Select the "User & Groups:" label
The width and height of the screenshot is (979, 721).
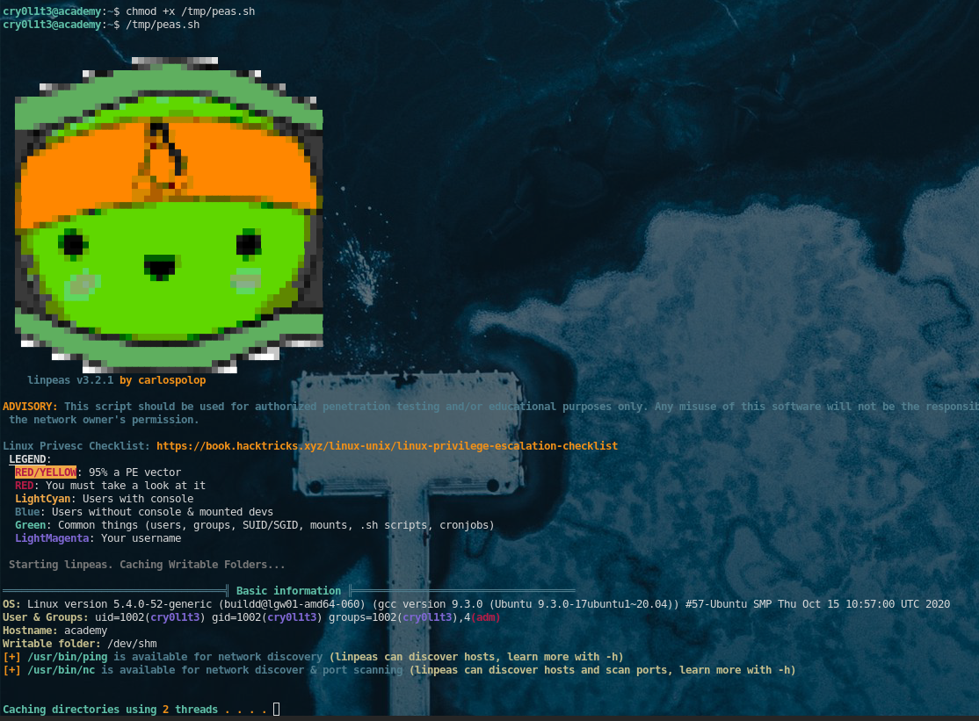click(46, 616)
